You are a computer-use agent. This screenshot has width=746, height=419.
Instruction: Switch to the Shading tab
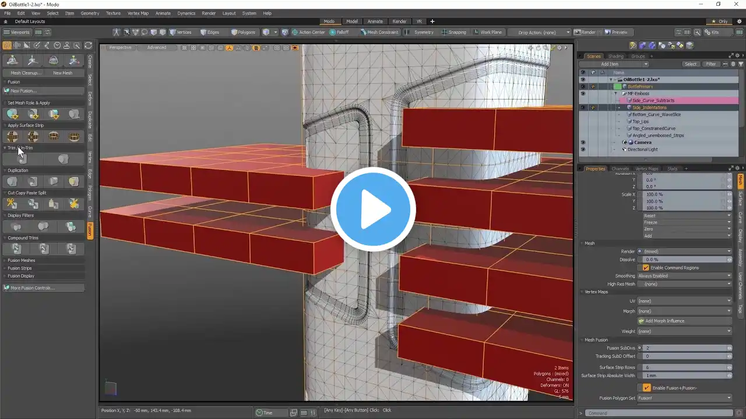615,56
